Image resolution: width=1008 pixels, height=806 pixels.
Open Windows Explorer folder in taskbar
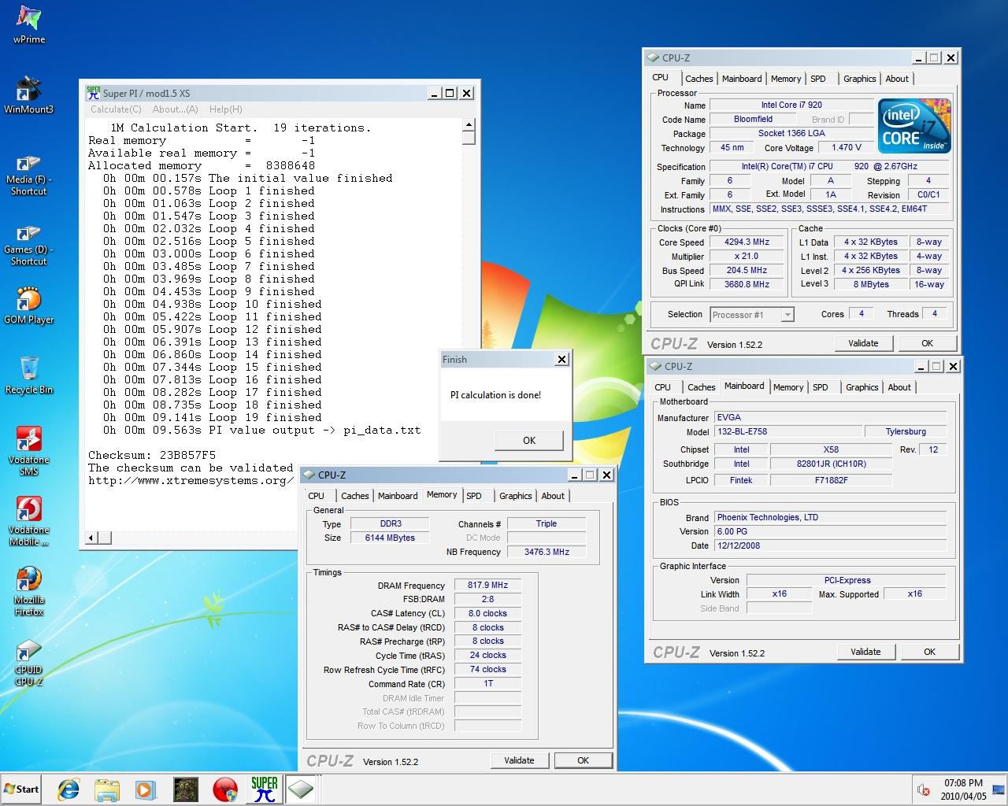click(107, 789)
